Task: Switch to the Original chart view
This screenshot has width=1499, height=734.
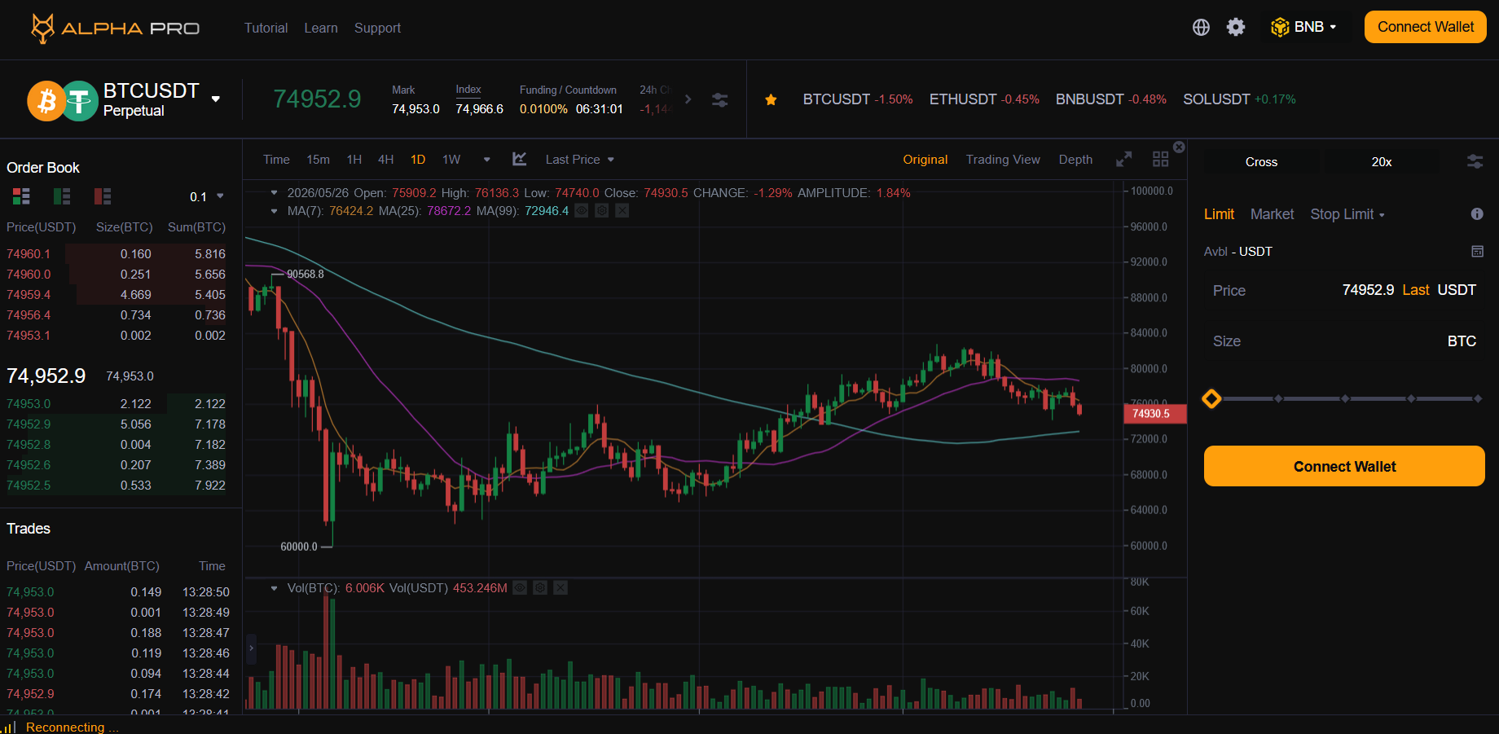Action: point(925,160)
